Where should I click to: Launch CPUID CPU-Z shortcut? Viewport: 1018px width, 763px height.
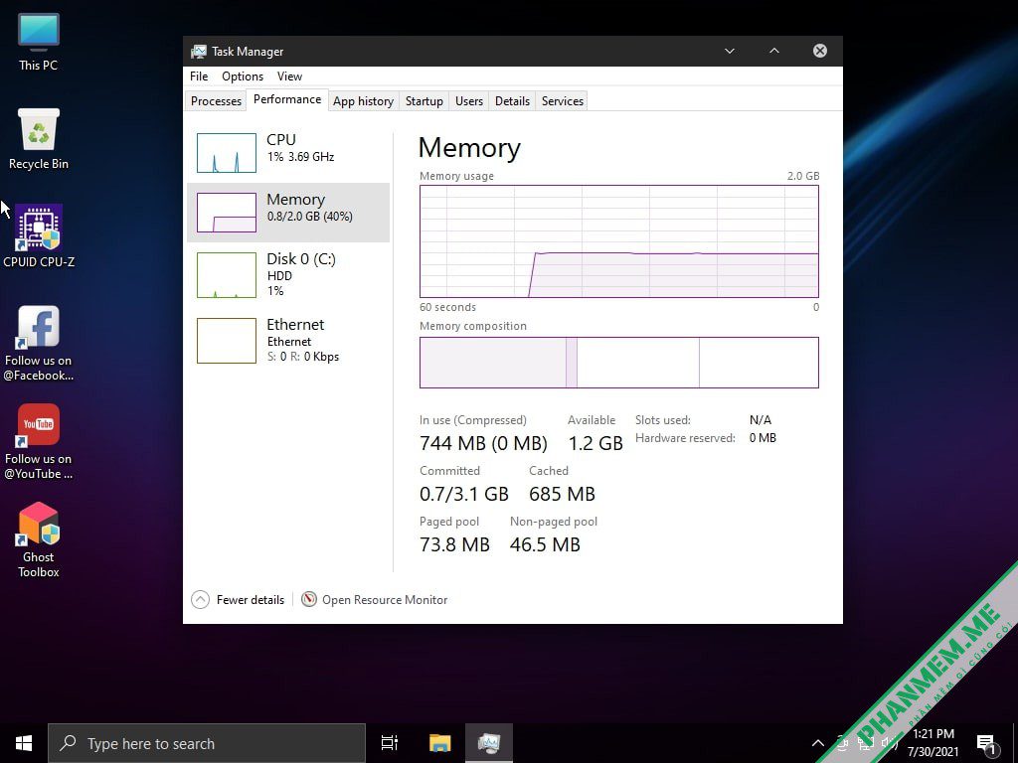tap(39, 236)
